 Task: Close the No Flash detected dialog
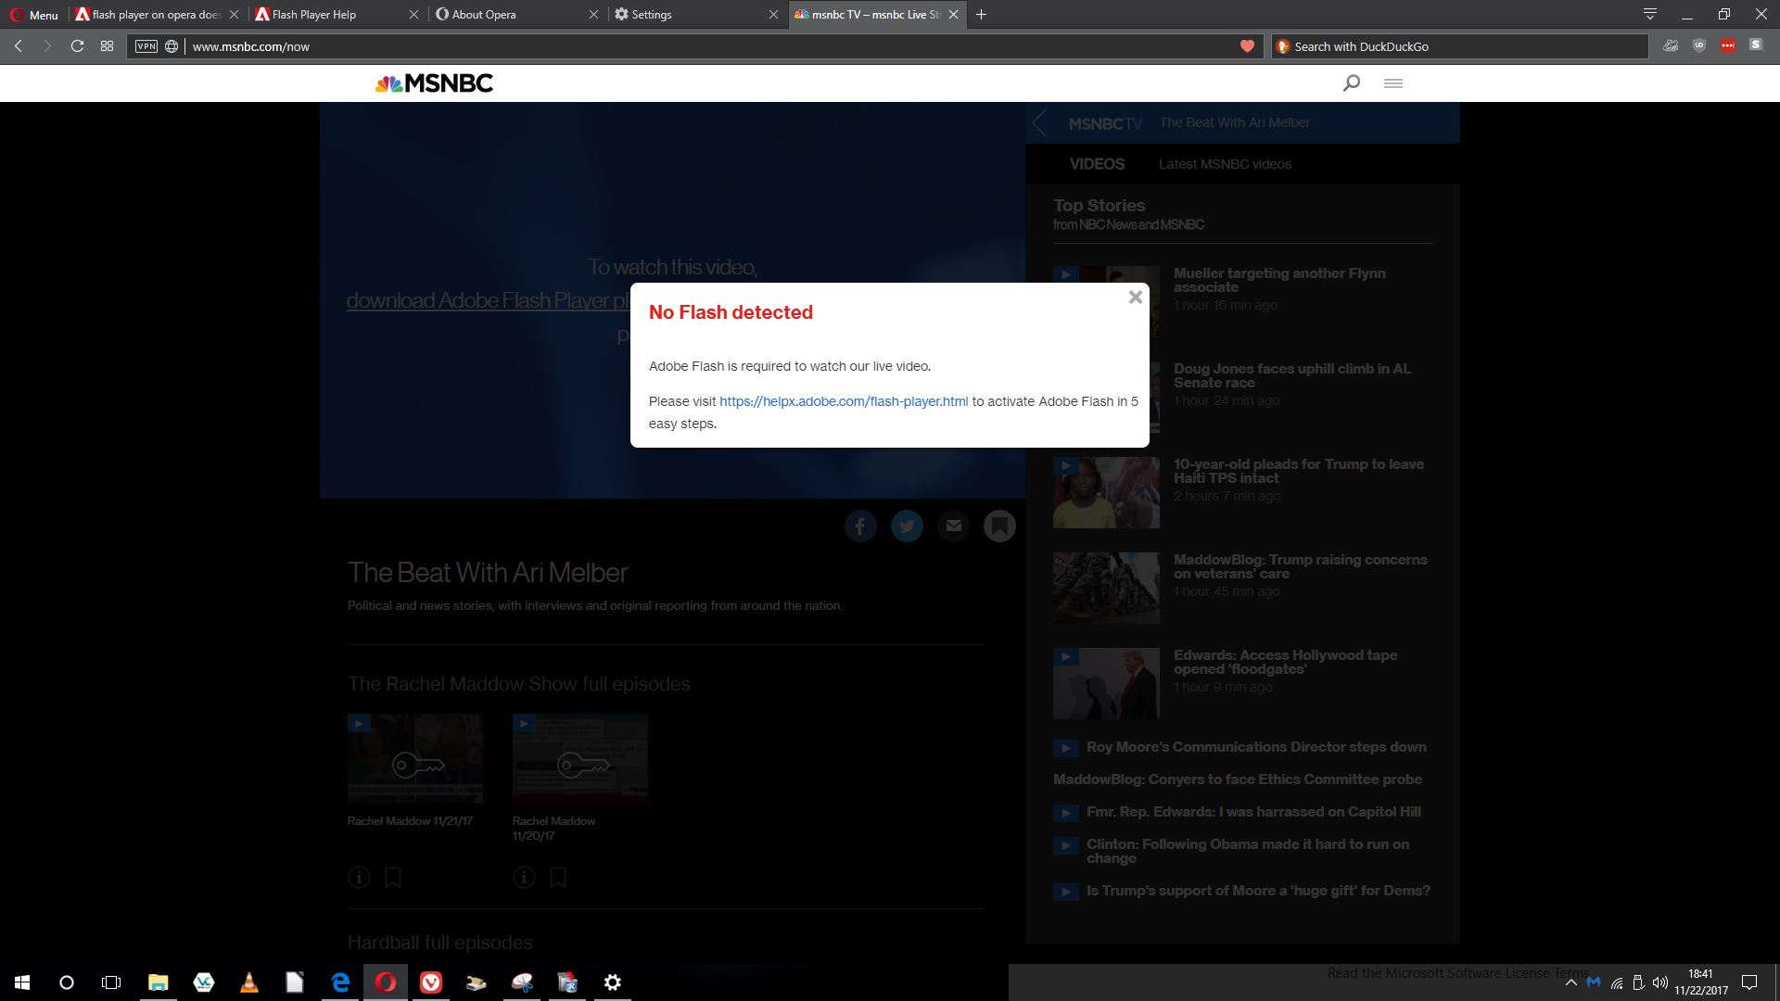click(x=1135, y=298)
